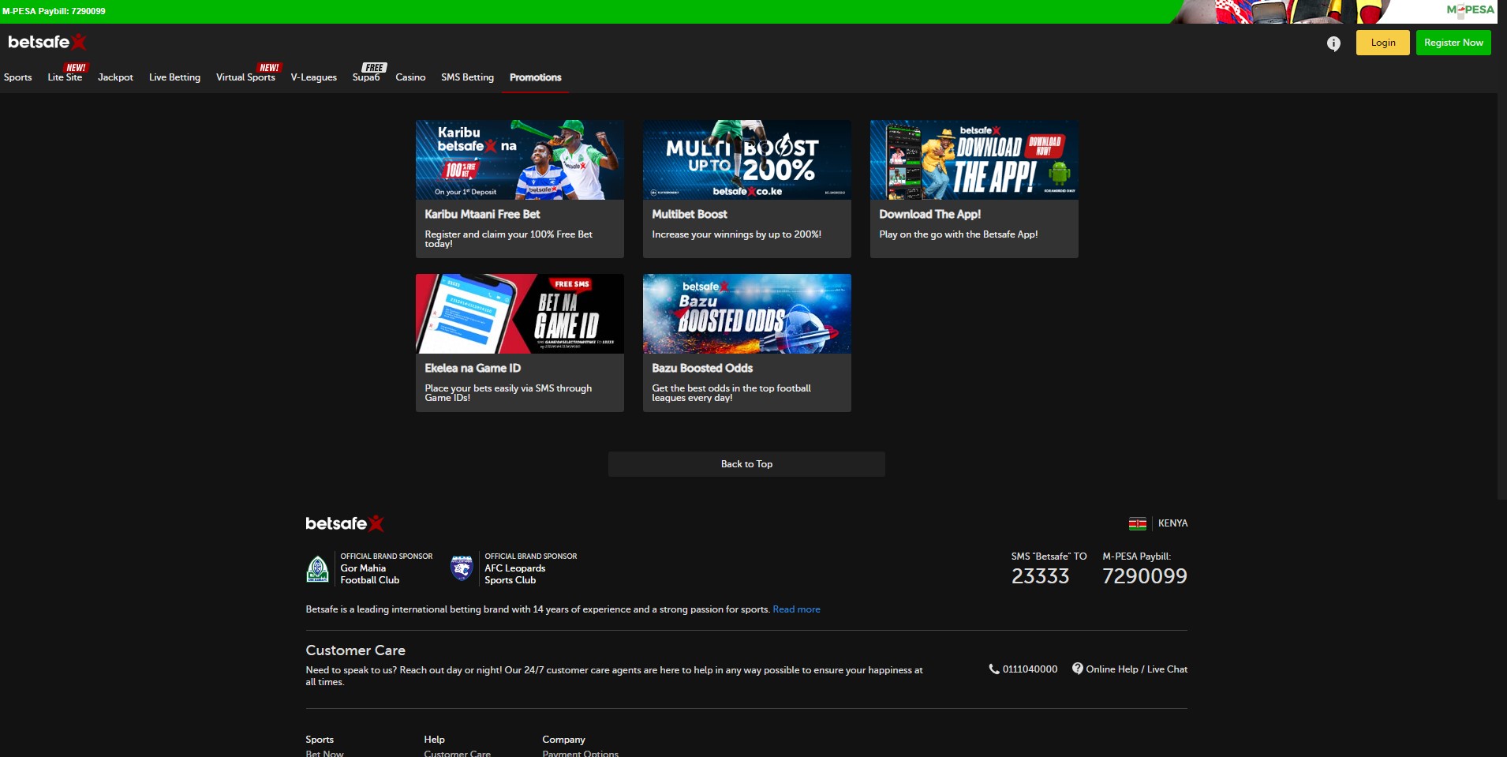
Task: Click the M-PESA Paybill number 7290099
Action: [x=1145, y=576]
